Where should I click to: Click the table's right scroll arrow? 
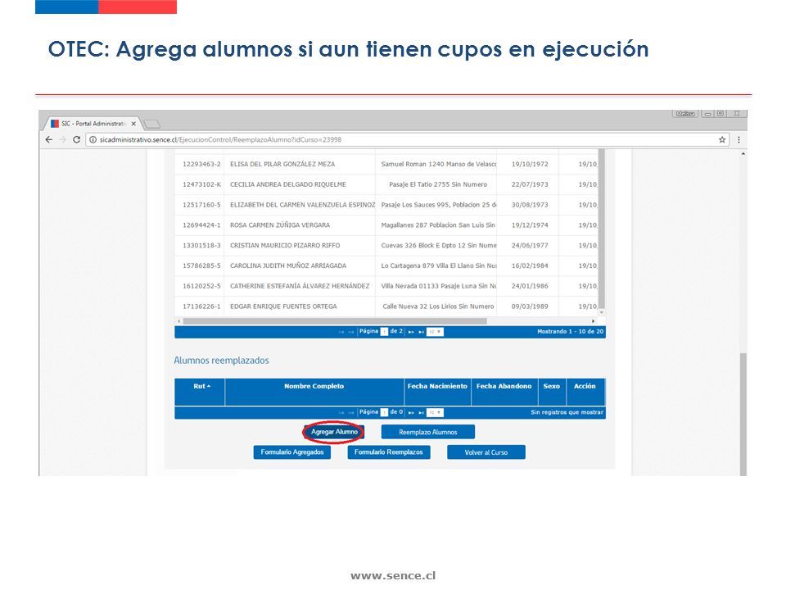click(x=593, y=321)
